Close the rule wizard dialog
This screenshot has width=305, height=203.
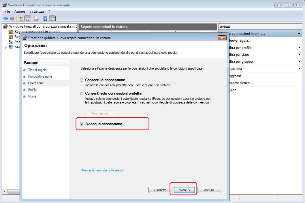click(222, 38)
